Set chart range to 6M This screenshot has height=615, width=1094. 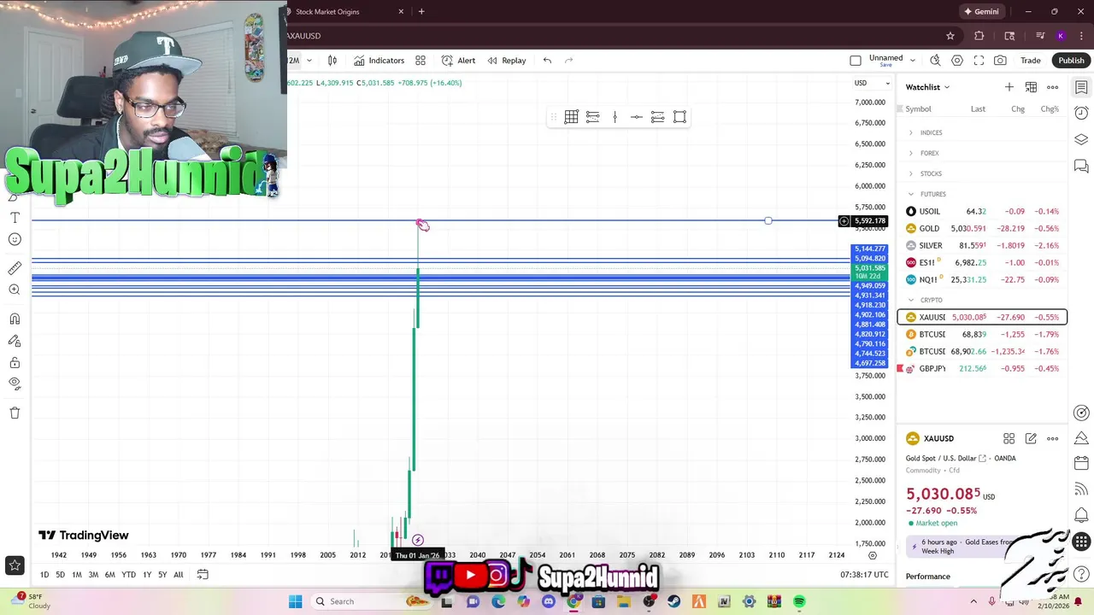(110, 575)
